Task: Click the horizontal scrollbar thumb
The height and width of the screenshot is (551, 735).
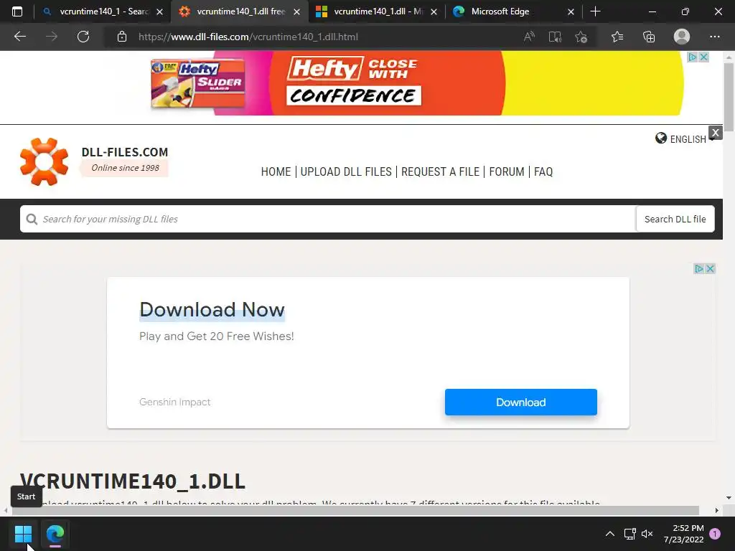Action: pyautogui.click(x=355, y=510)
